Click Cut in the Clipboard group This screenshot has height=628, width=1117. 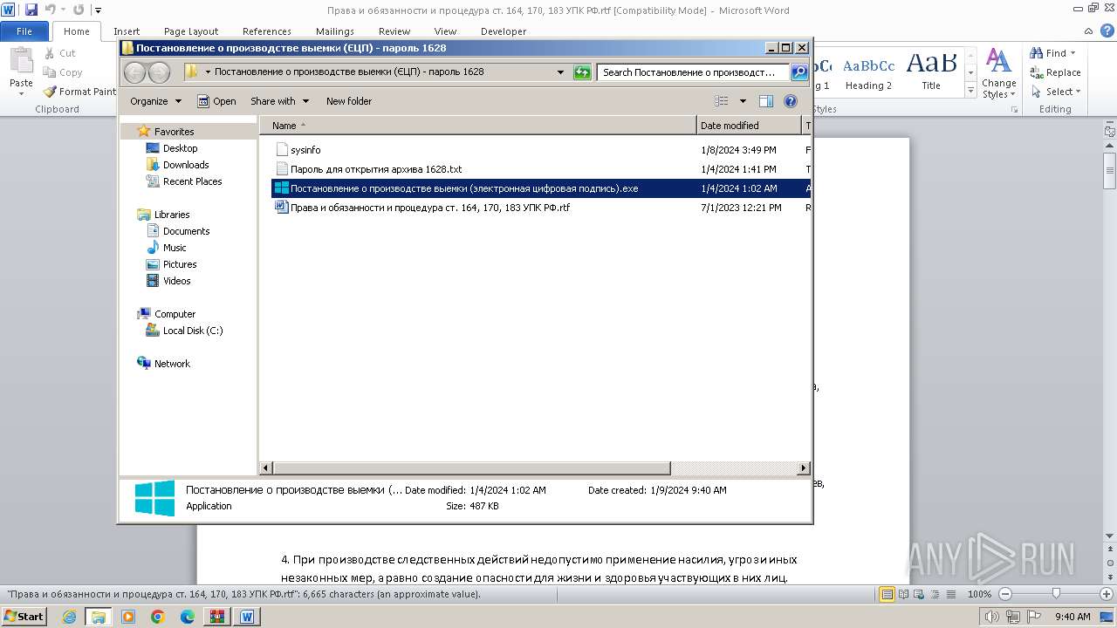[60, 53]
